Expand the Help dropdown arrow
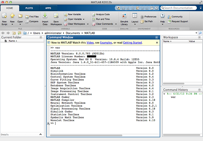 pyautogui.click(x=162, y=24)
